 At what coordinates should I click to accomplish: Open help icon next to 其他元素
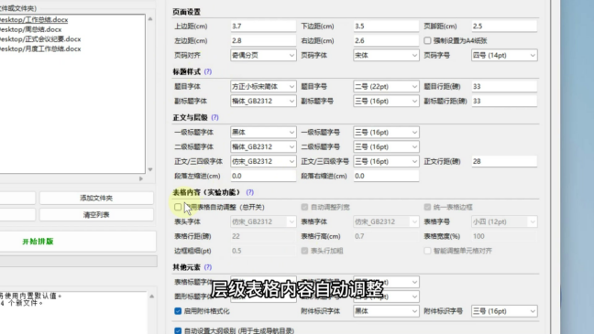click(207, 267)
